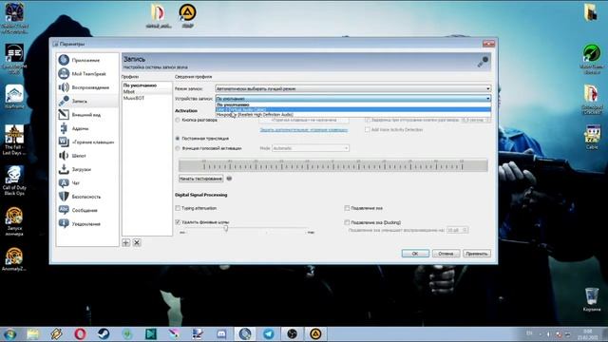Click the OK button

click(415, 254)
